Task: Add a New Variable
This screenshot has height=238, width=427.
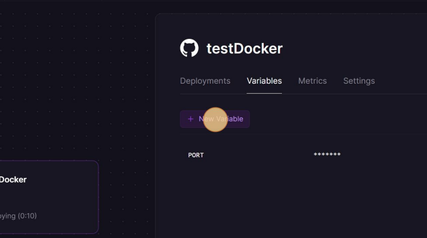Action: pos(215,119)
